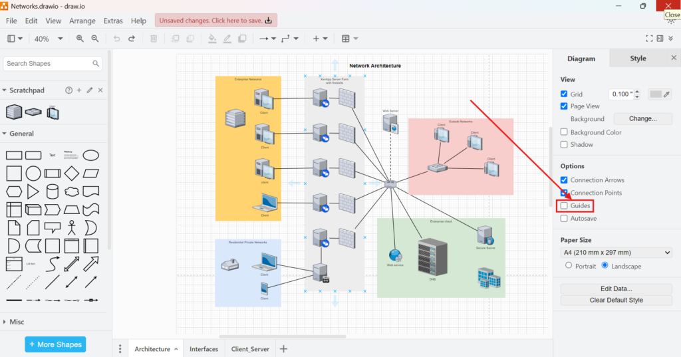Close the format panel with X icon

point(673,58)
